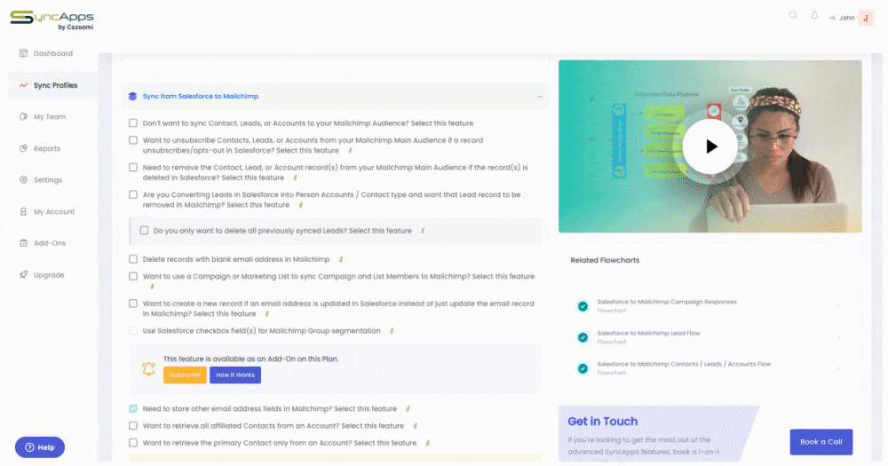Open My Team menu item
This screenshot has width=888, height=466.
49,116
